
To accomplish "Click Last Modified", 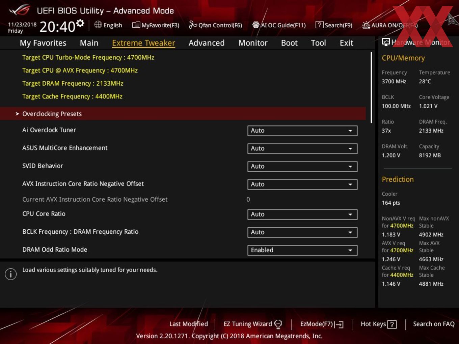I will tap(188, 324).
